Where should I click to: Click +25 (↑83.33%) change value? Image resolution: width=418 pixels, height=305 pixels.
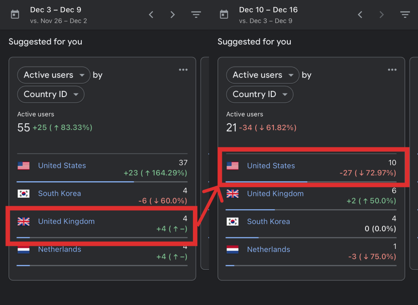point(62,127)
